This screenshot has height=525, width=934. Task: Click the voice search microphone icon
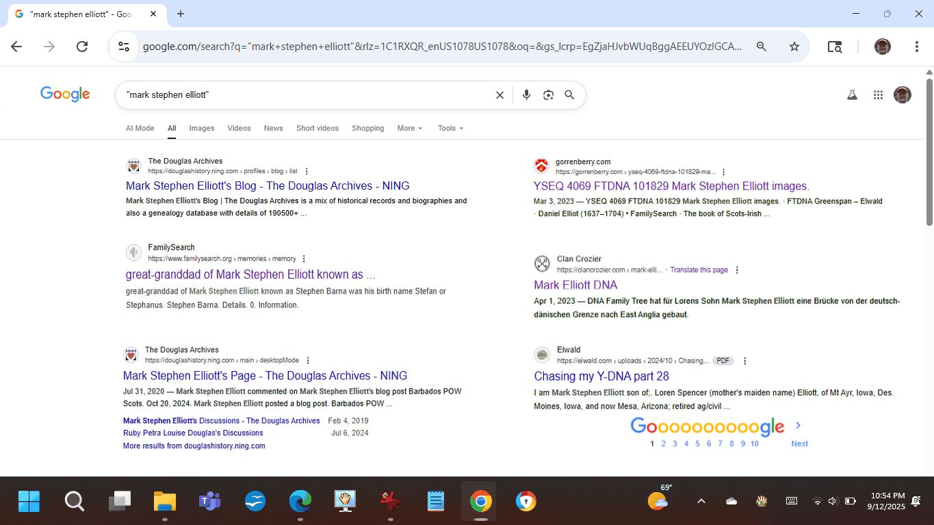coord(526,95)
